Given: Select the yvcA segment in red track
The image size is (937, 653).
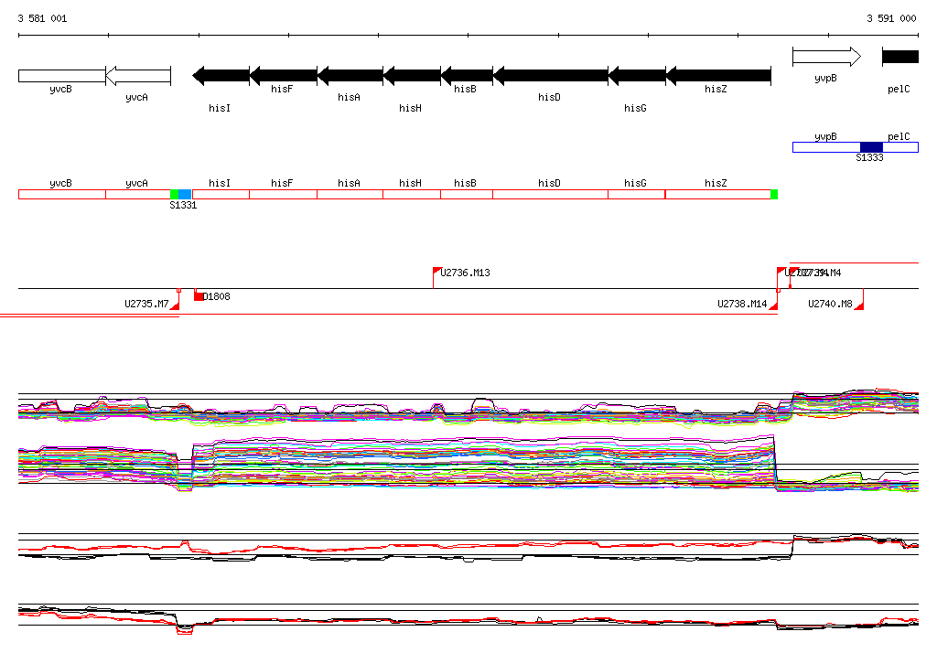Looking at the screenshot, I should [x=138, y=194].
